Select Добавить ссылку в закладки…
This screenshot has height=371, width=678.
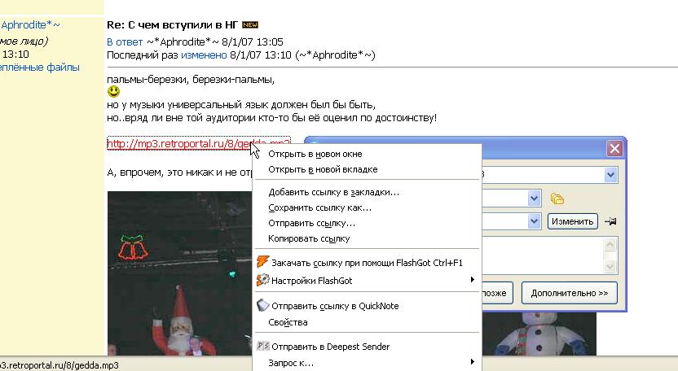pyautogui.click(x=367, y=192)
